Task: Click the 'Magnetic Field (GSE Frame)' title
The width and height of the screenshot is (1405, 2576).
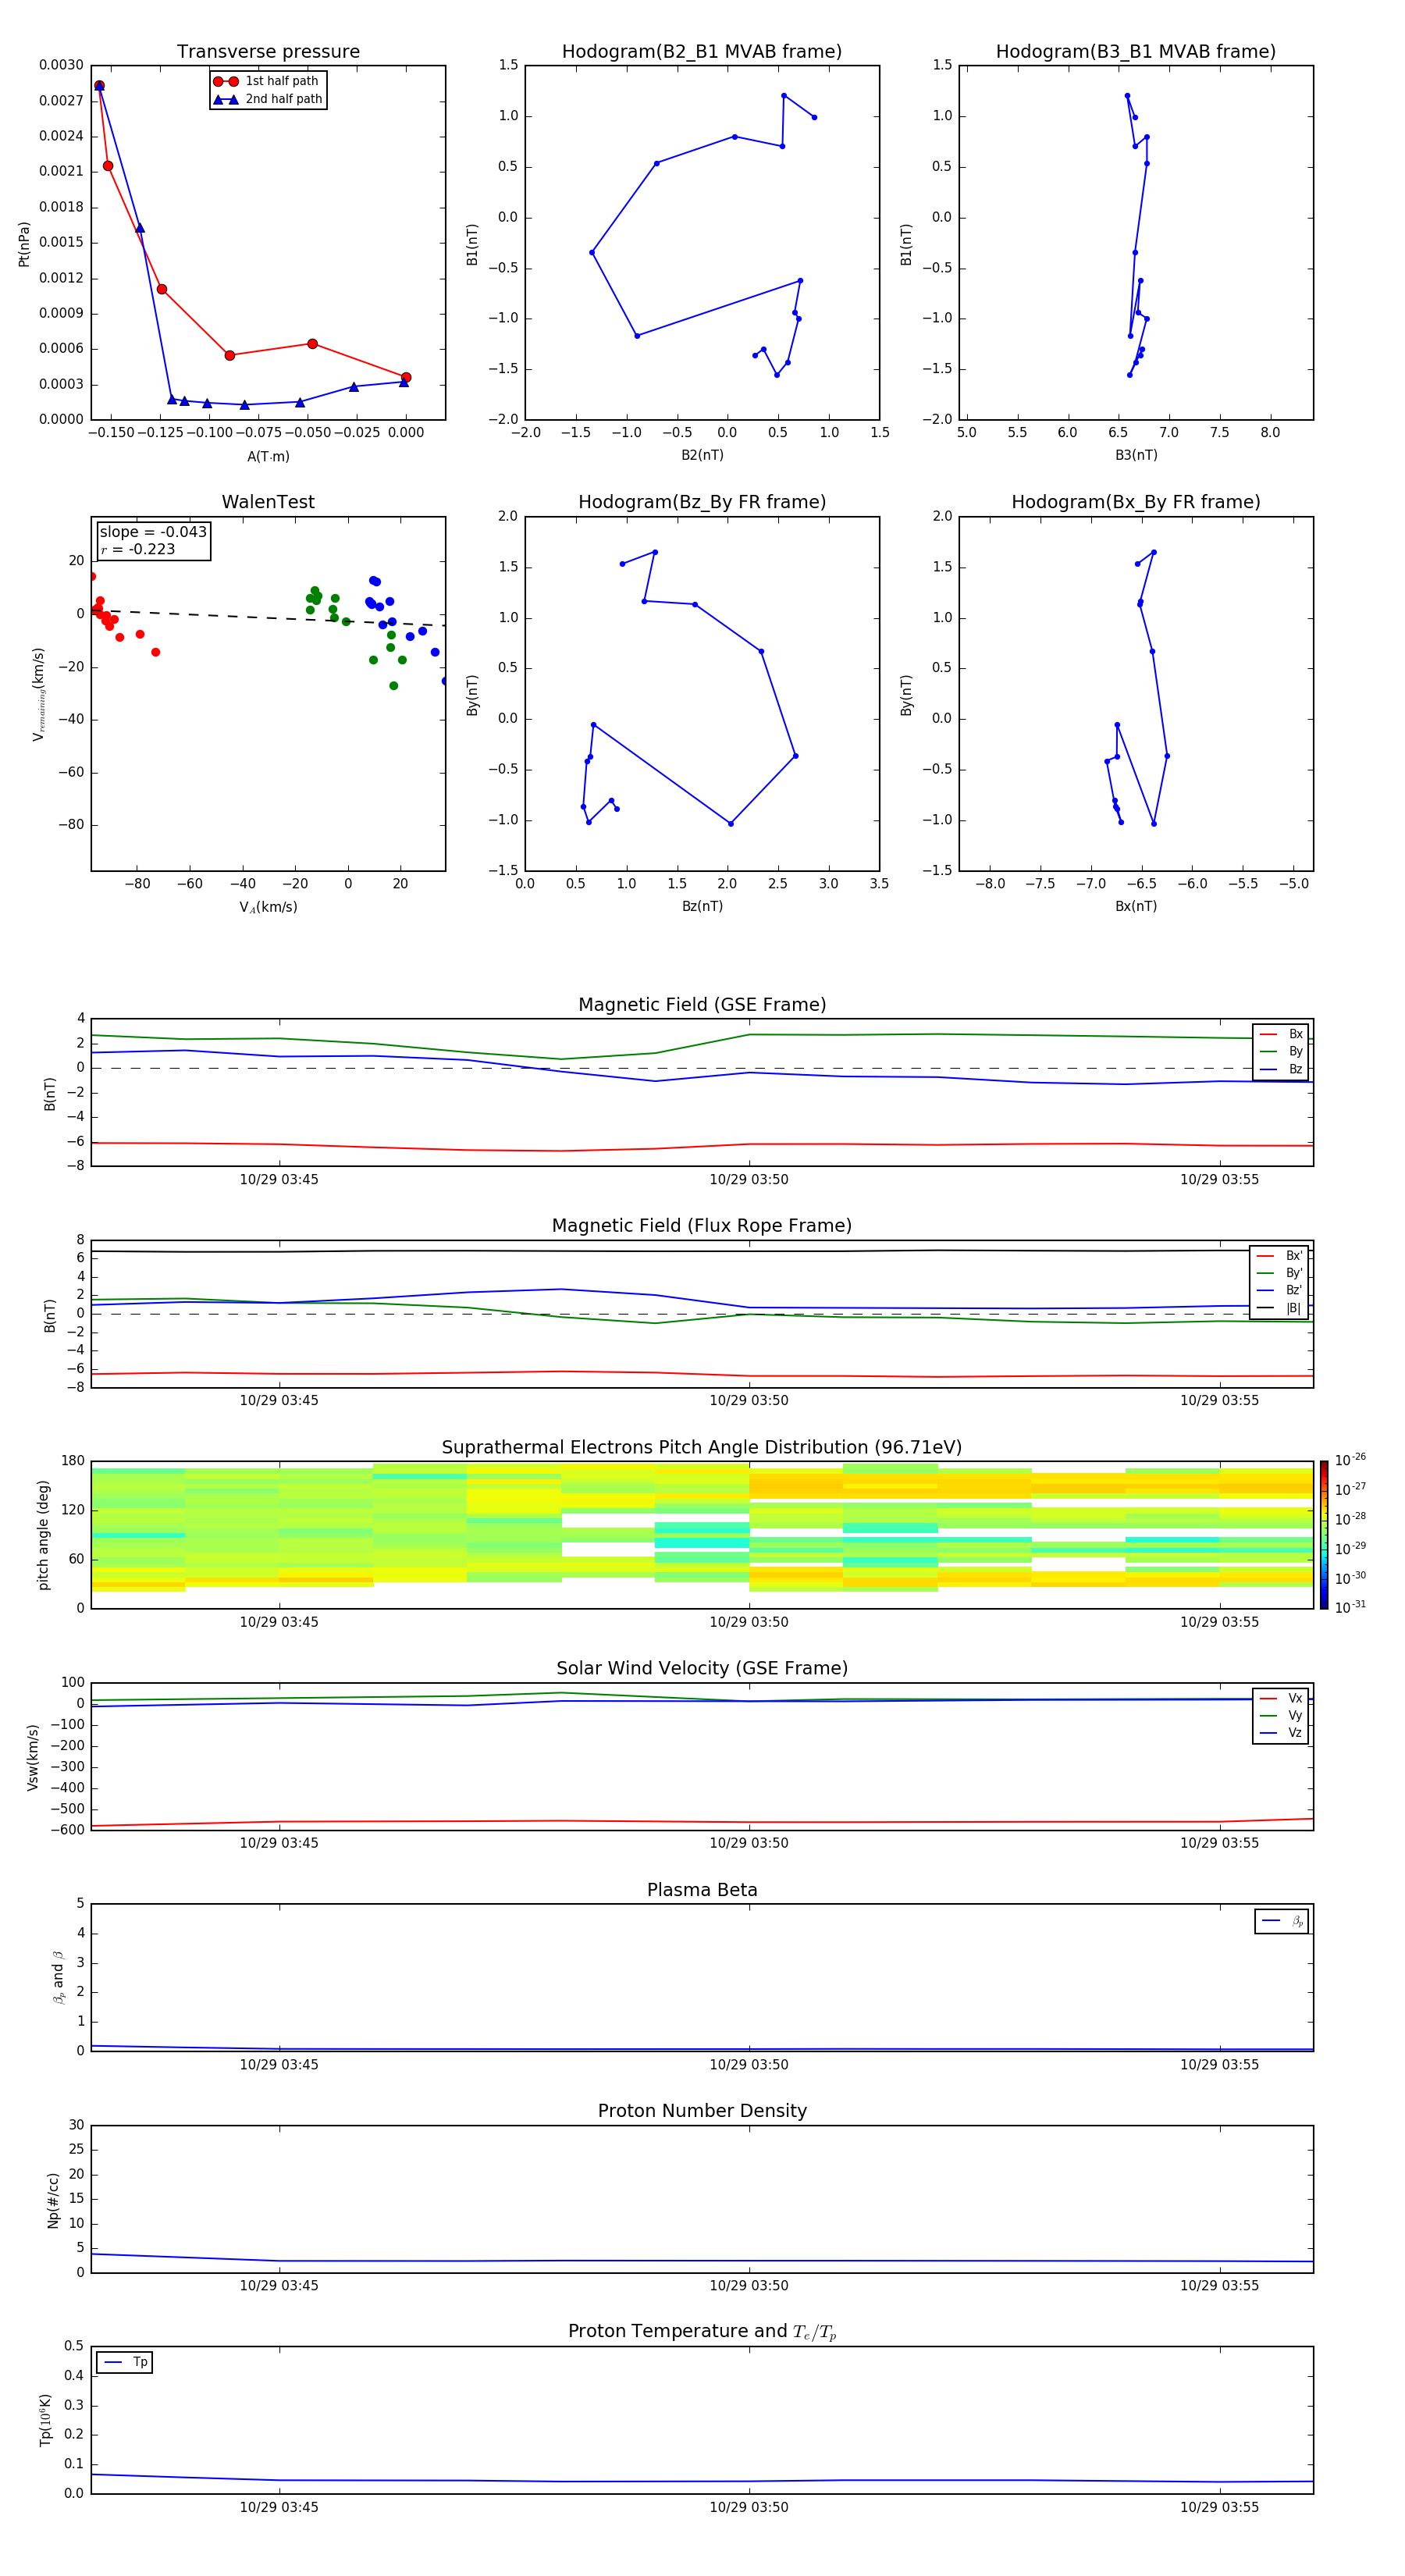Action: pos(702,1005)
